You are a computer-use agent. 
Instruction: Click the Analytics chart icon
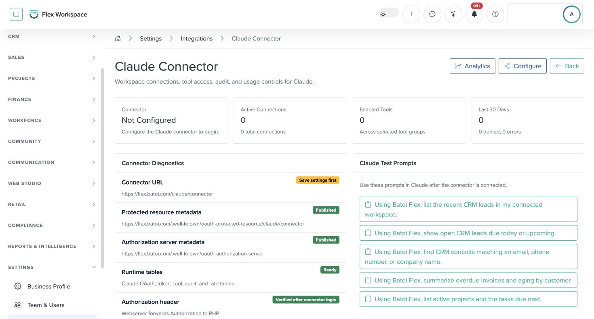458,66
